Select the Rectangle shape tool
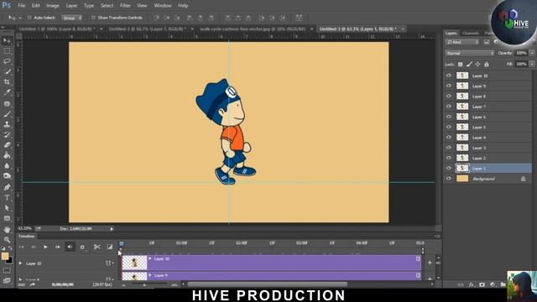 click(7, 218)
